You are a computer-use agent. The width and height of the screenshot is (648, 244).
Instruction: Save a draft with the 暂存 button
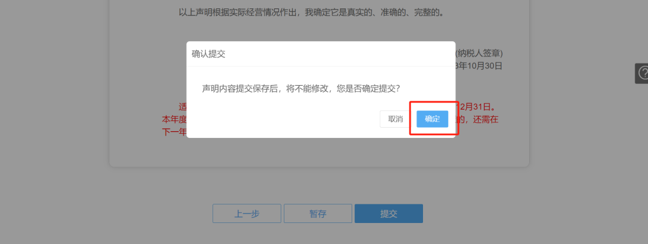pos(318,213)
